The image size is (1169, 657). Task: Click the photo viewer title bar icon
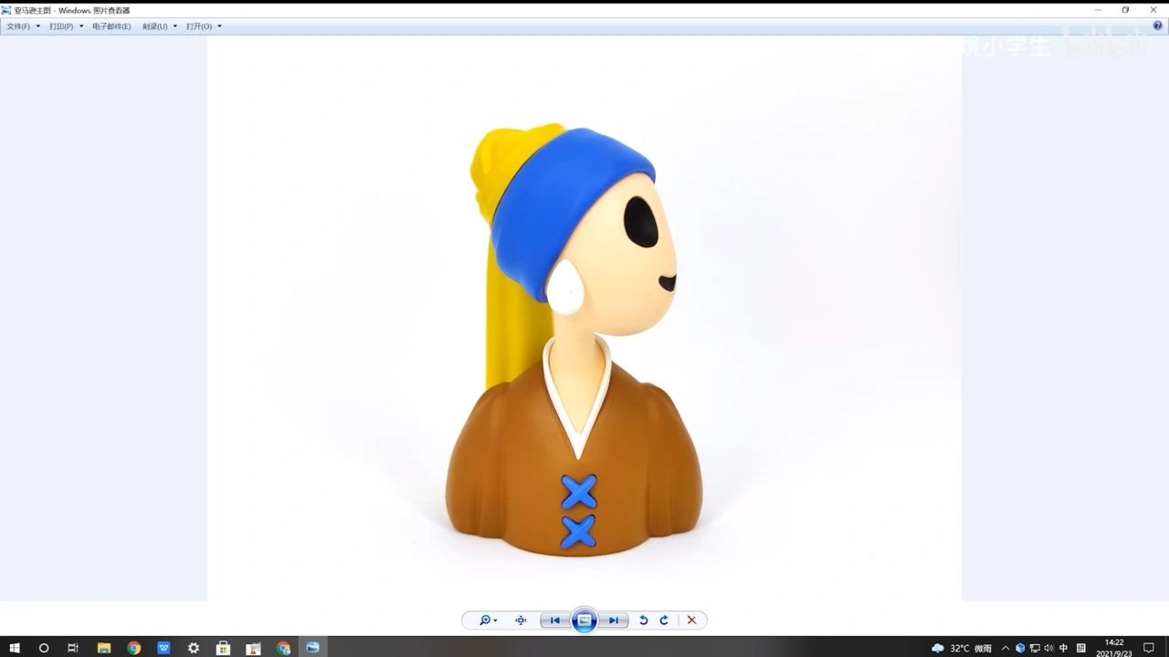coord(6,10)
